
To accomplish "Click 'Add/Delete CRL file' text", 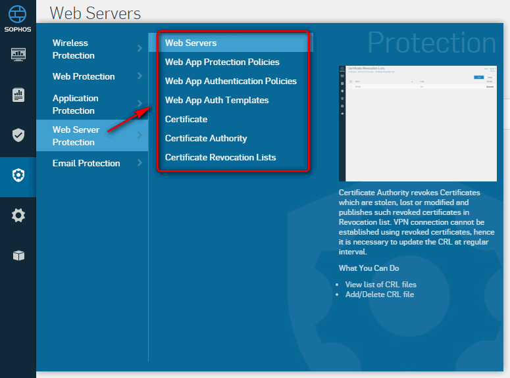I will (380, 295).
